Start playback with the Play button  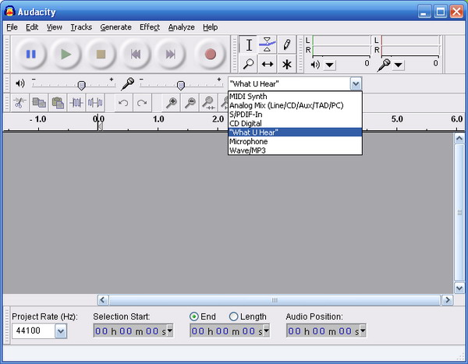[66, 55]
